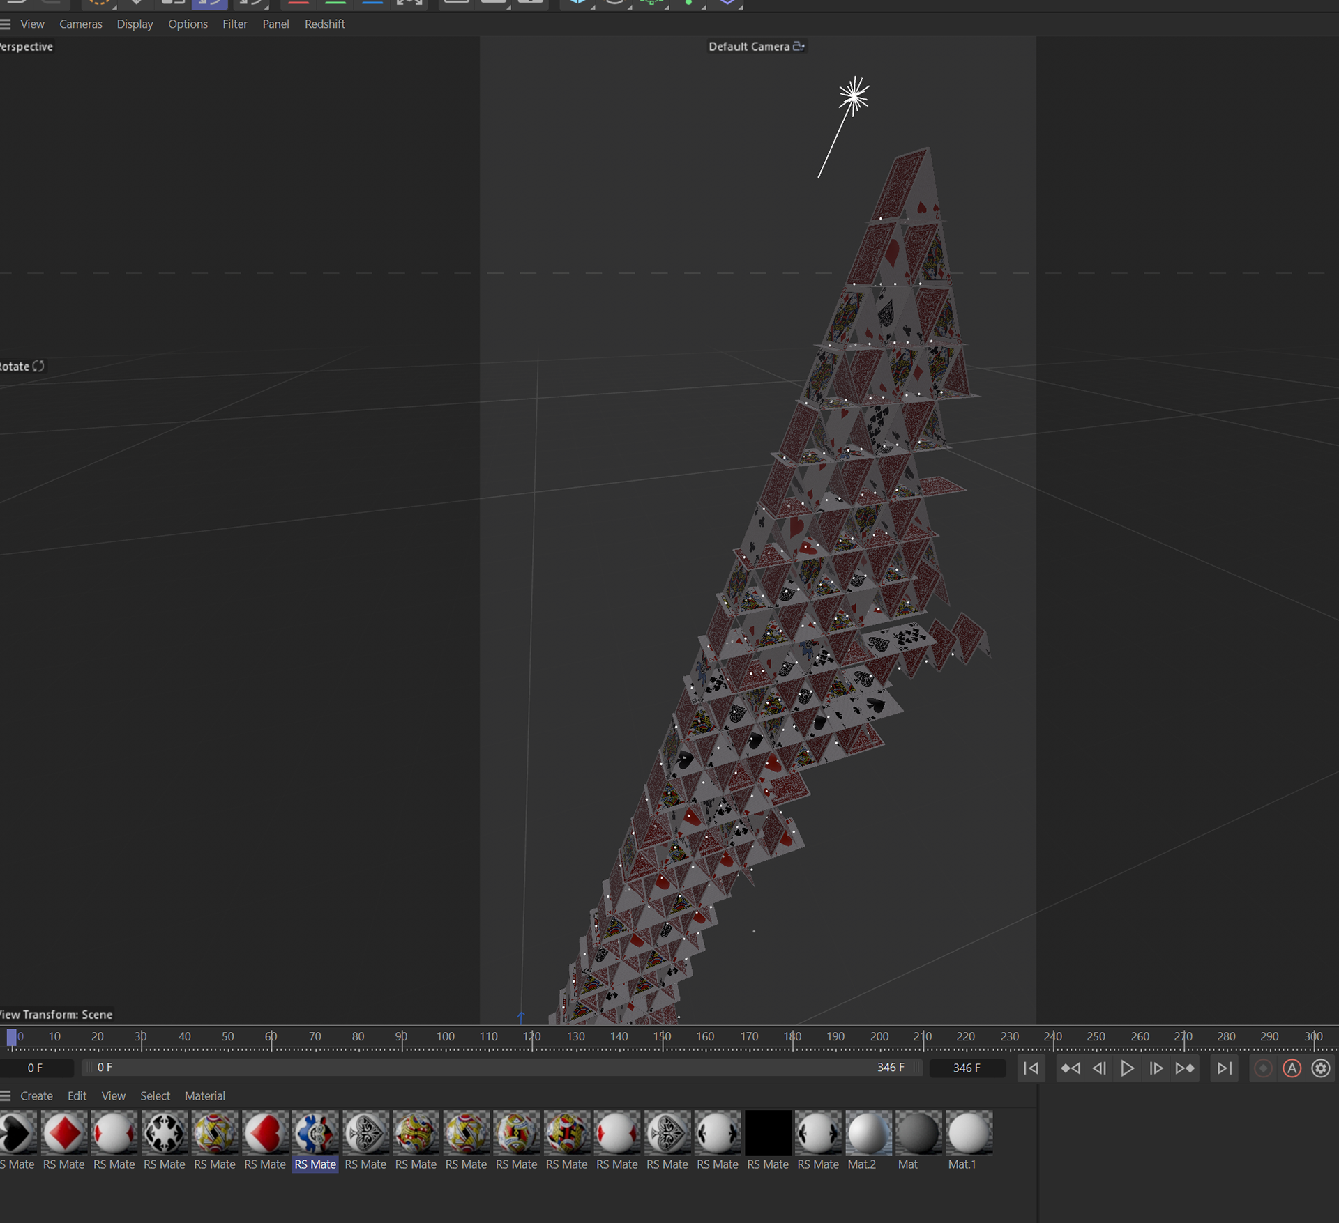
Task: Click the timeline playhead at frame 0
Action: tap(11, 1038)
